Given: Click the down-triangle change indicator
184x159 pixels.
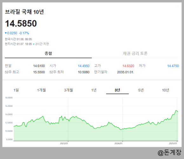Looking at the screenshot, I should coord(6,33).
